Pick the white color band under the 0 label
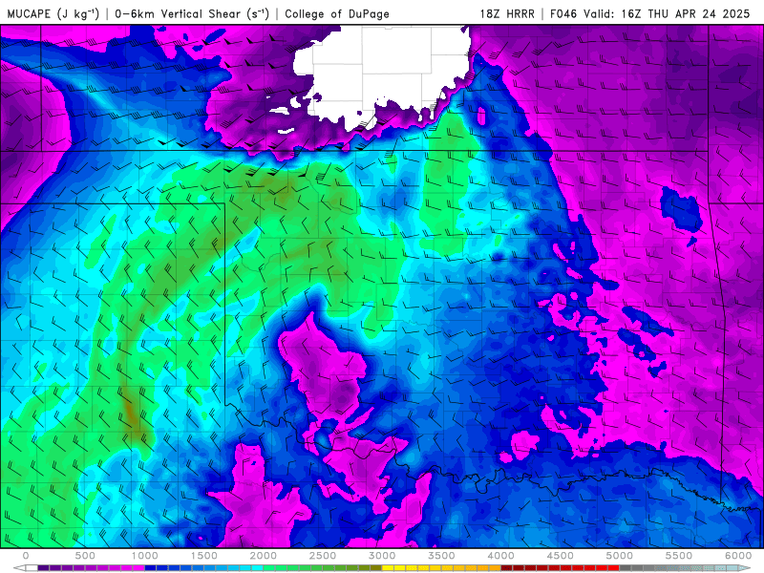Screen dimensions: 764x573 pyautogui.click(x=32, y=567)
